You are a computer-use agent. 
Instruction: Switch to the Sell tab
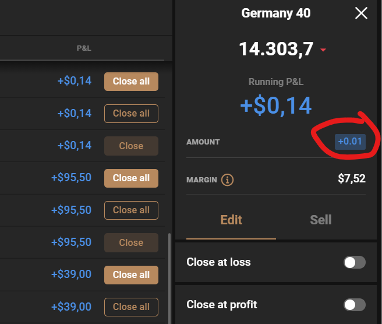[x=321, y=220]
